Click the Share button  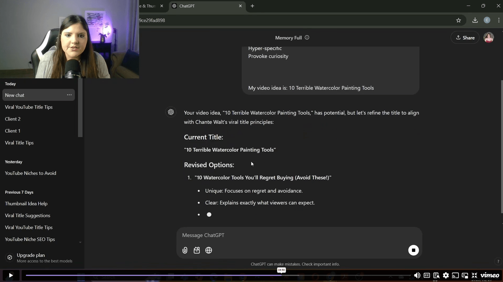coord(465,38)
